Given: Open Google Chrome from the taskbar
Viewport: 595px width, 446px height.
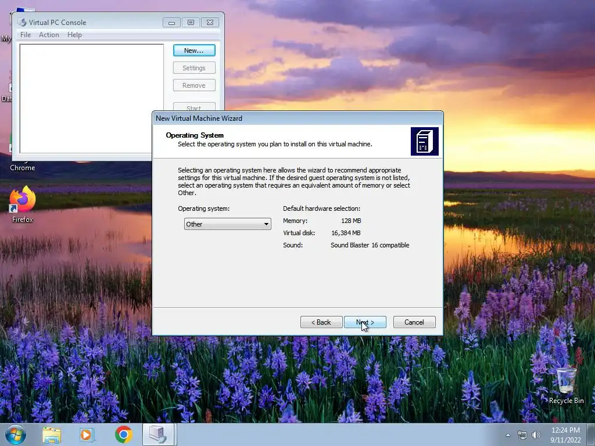Looking at the screenshot, I should point(124,434).
